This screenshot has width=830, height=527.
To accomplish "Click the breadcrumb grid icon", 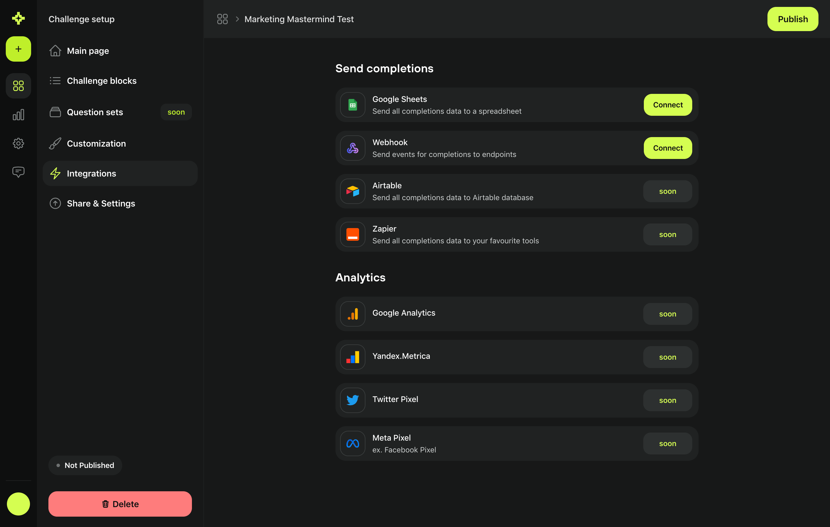I will 222,19.
